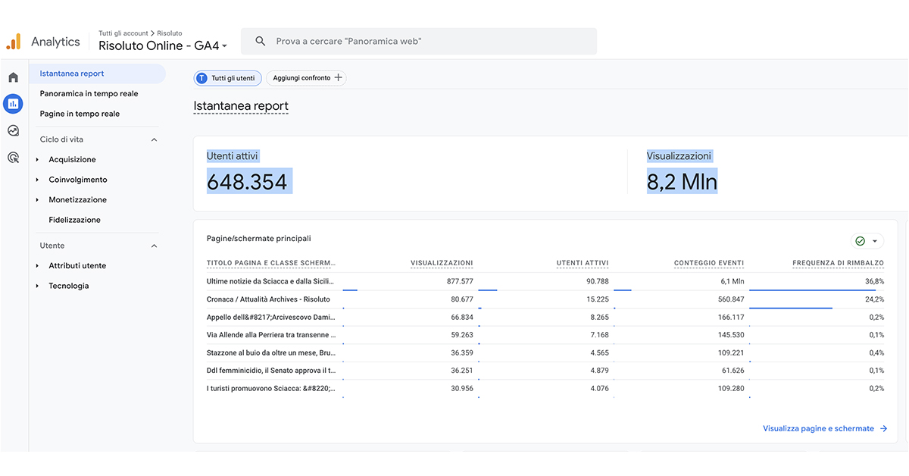This screenshot has width=909, height=476.
Task: Collapse the Ciclo di vita section
Action: (154, 139)
